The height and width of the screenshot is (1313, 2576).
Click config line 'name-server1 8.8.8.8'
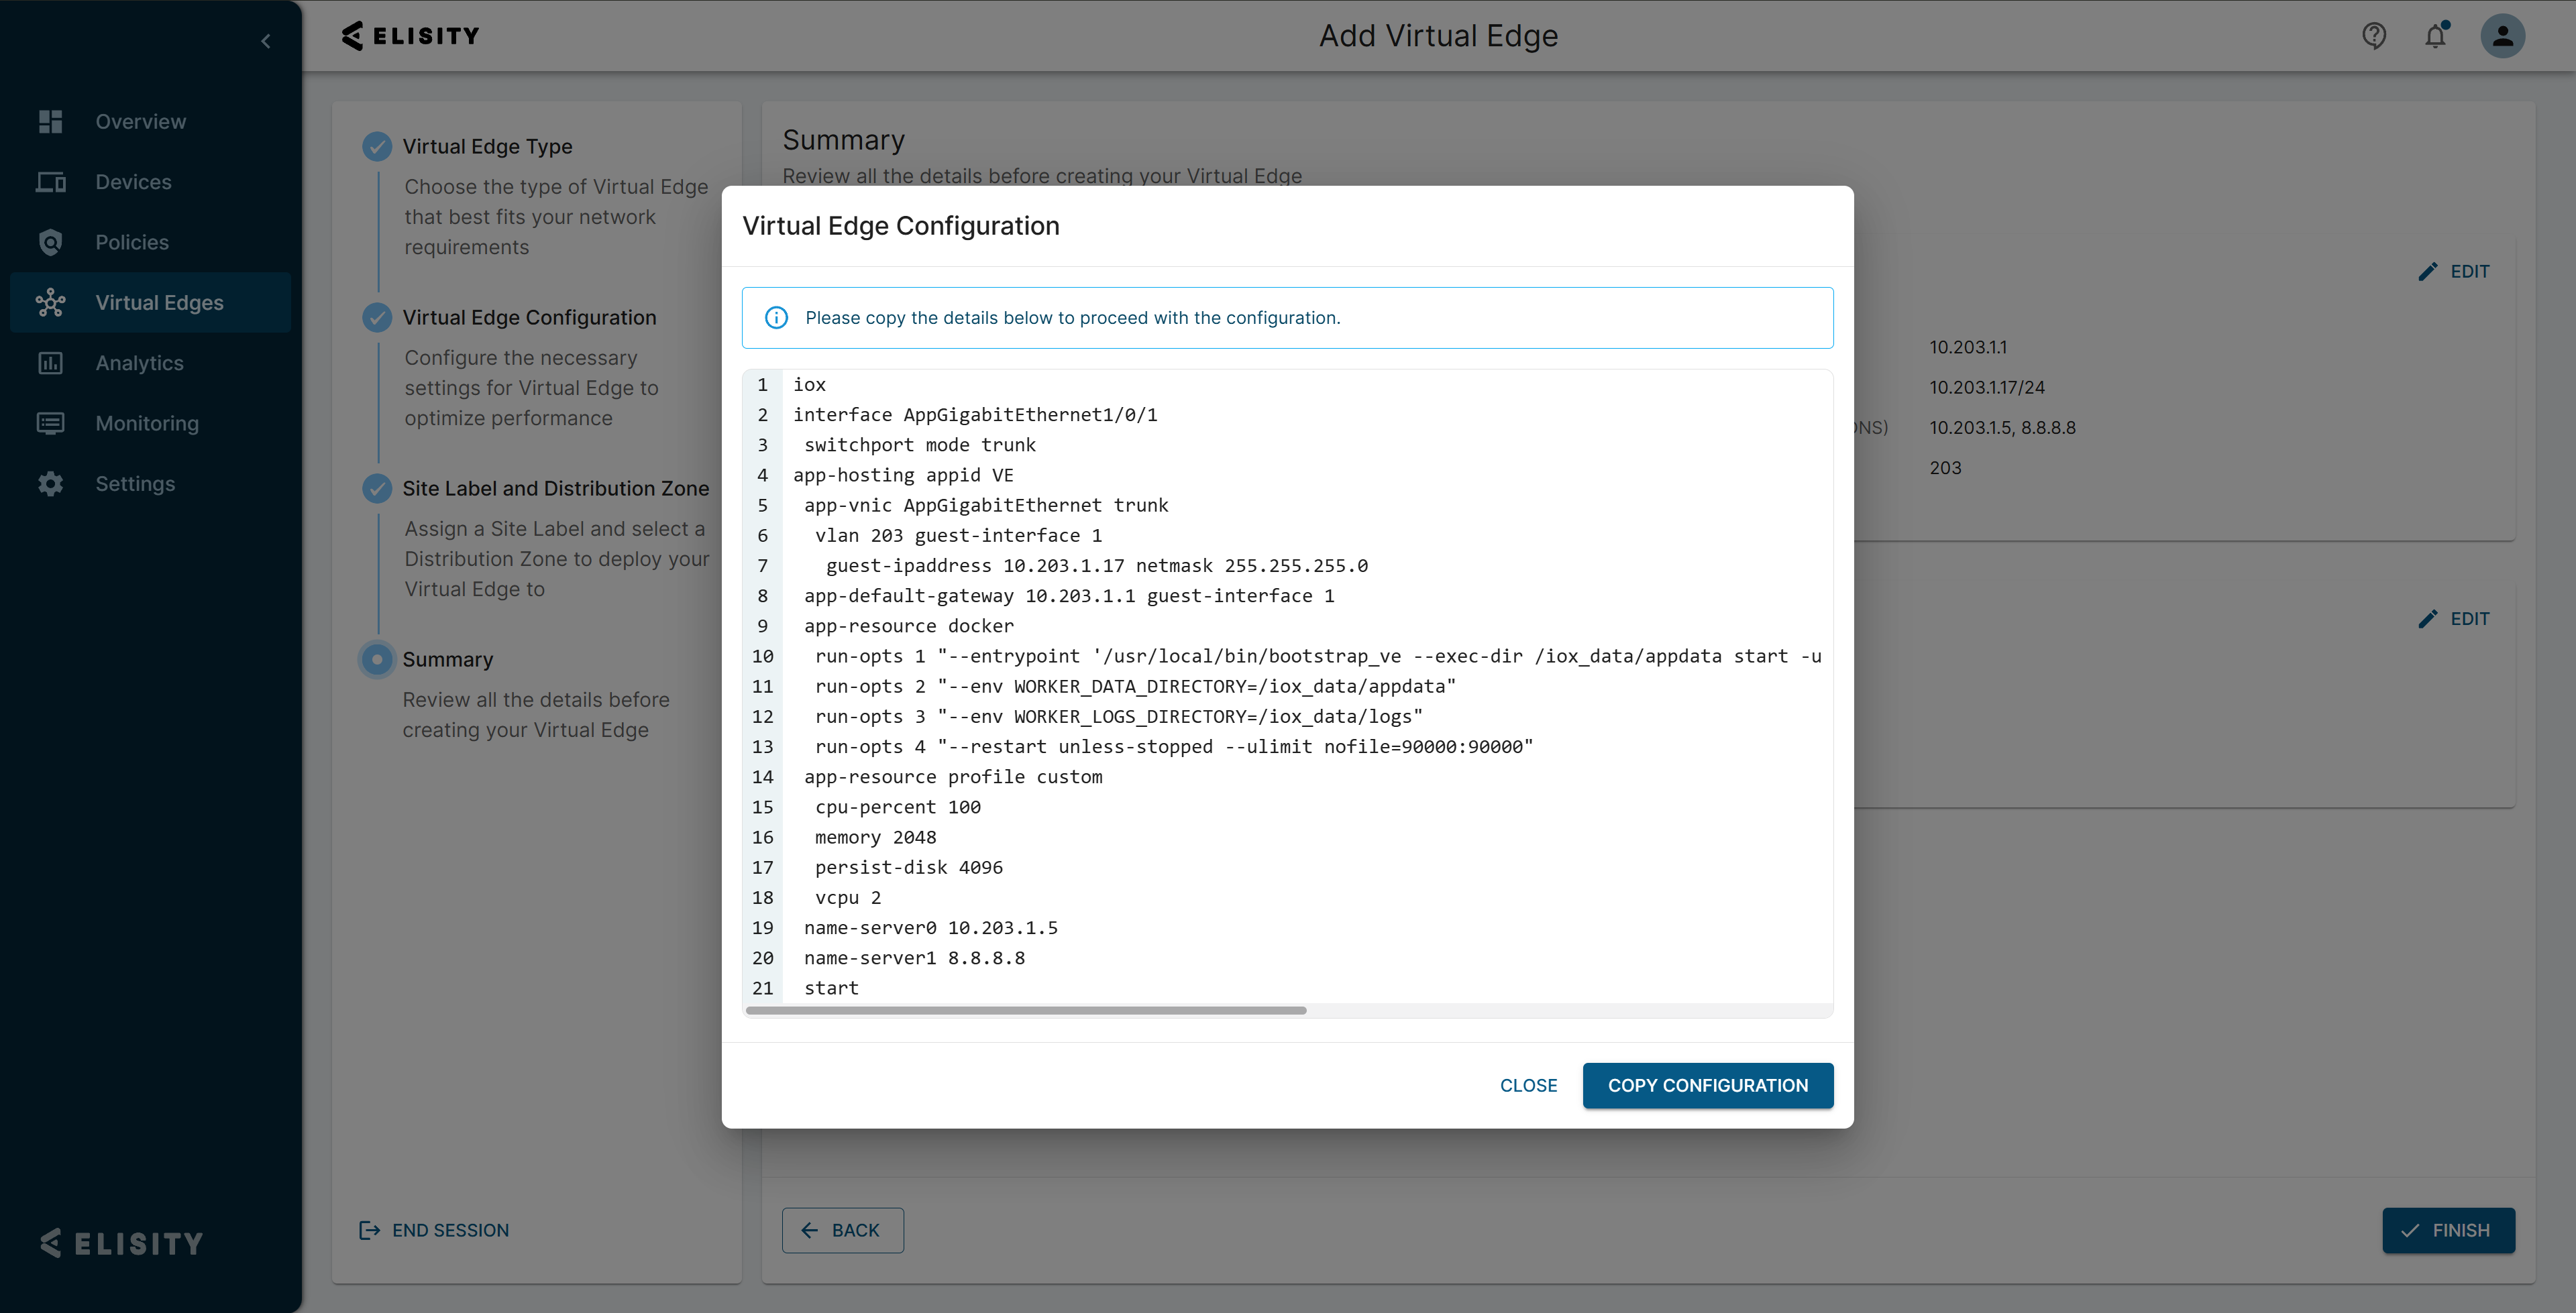[915, 958]
